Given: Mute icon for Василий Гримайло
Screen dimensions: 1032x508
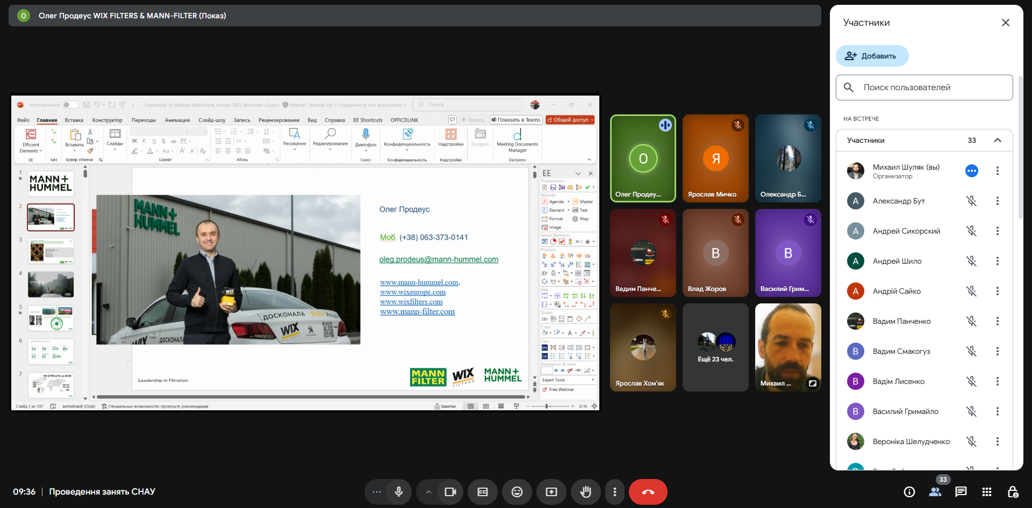Looking at the screenshot, I should click(971, 411).
